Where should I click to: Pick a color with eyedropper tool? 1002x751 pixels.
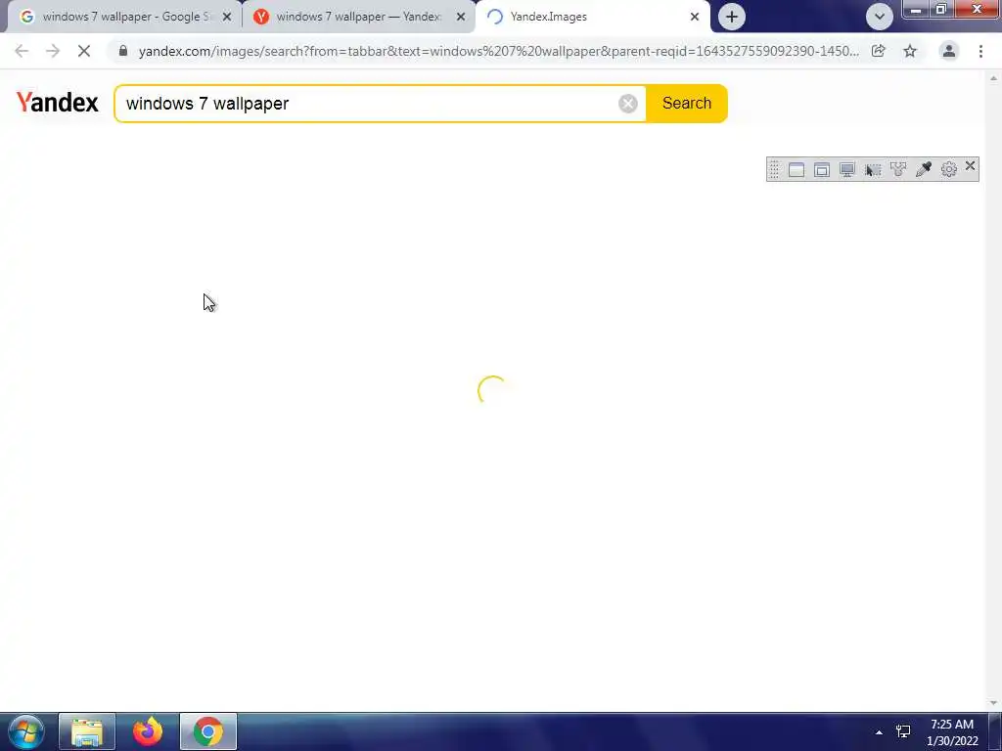(924, 169)
